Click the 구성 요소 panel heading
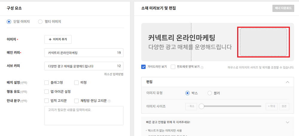Viewport: 299px width, 136px height. [x=14, y=8]
